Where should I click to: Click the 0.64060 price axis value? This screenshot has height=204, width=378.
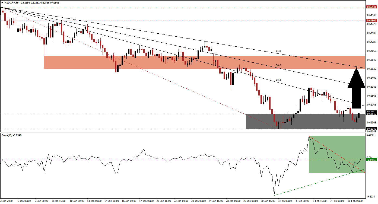371,51
